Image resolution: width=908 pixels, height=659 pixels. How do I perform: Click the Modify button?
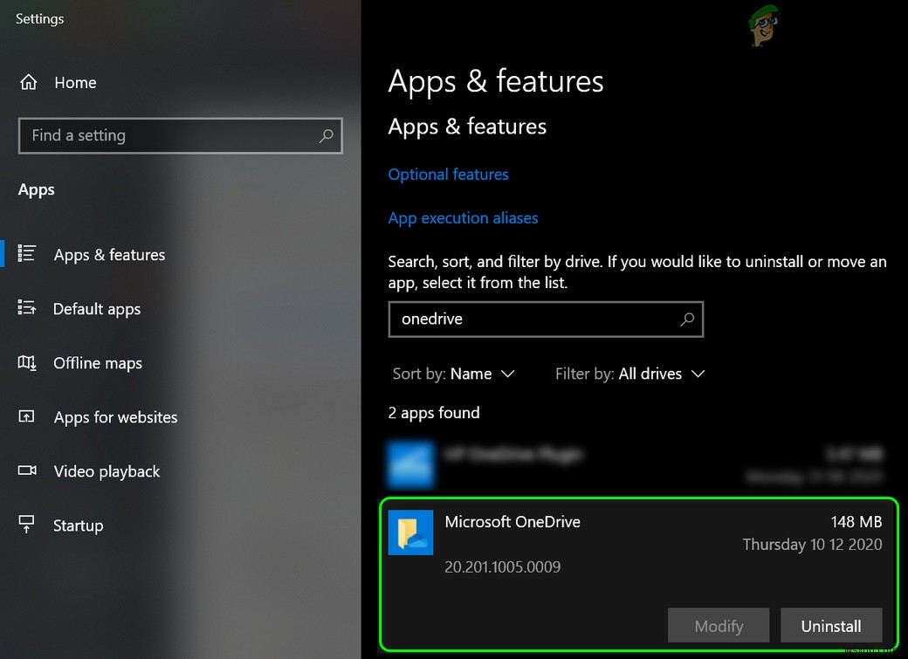(x=719, y=625)
